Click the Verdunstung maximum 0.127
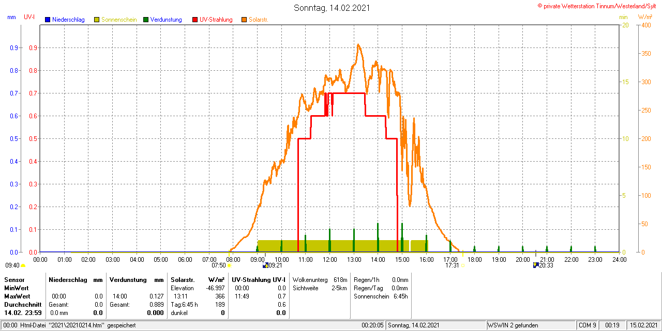This screenshot has height=331, width=662. click(156, 296)
